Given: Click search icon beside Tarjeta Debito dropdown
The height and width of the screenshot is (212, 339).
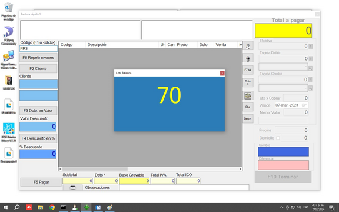Looking at the screenshot, I should [310, 68].
